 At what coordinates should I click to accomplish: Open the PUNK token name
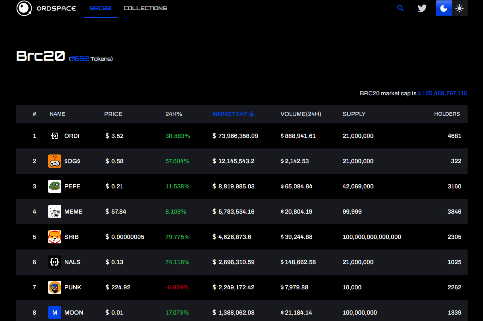[x=73, y=287]
